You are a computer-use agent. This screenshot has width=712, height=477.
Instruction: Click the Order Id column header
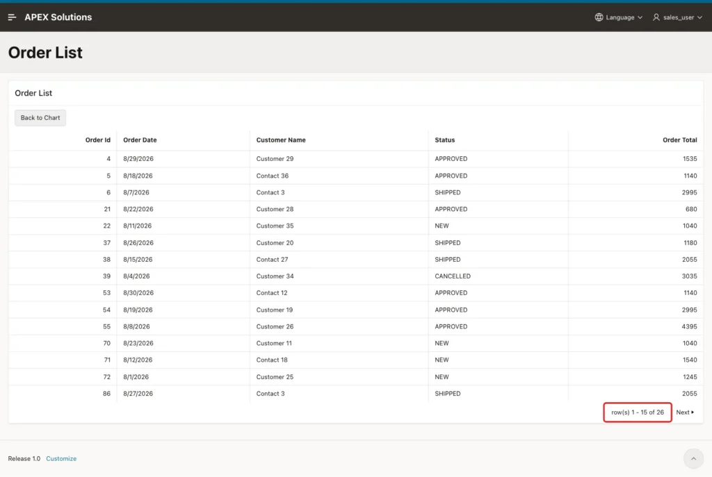[x=97, y=140]
